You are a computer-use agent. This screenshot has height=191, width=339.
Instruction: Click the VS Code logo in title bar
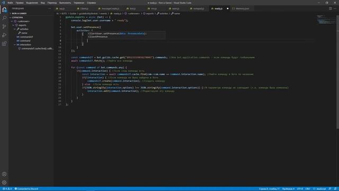click(x=4, y=3)
